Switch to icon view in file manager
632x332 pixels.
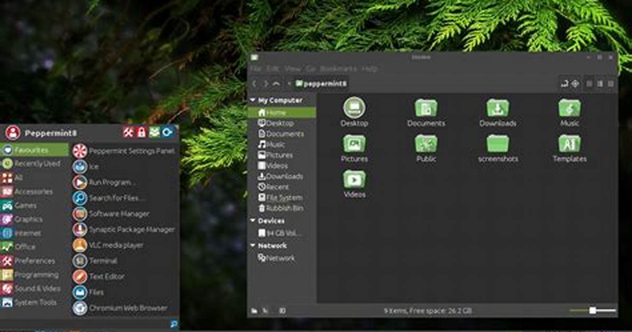click(x=589, y=84)
